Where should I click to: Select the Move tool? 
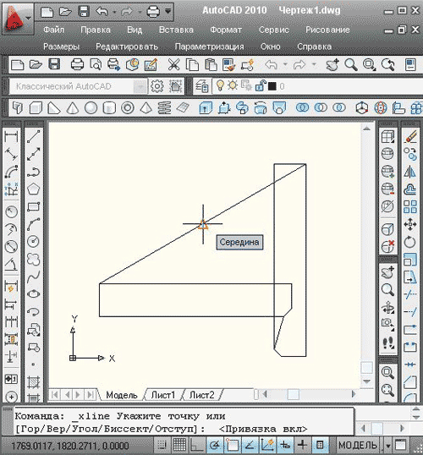(x=410, y=224)
